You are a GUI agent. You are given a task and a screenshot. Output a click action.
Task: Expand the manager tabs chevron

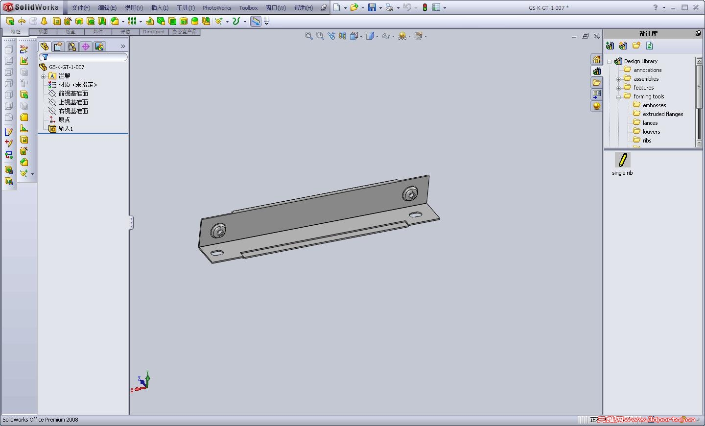click(123, 47)
